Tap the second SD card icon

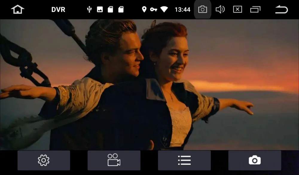click(x=121, y=9)
